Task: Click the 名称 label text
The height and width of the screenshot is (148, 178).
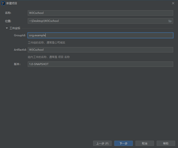Action: tap(8, 13)
